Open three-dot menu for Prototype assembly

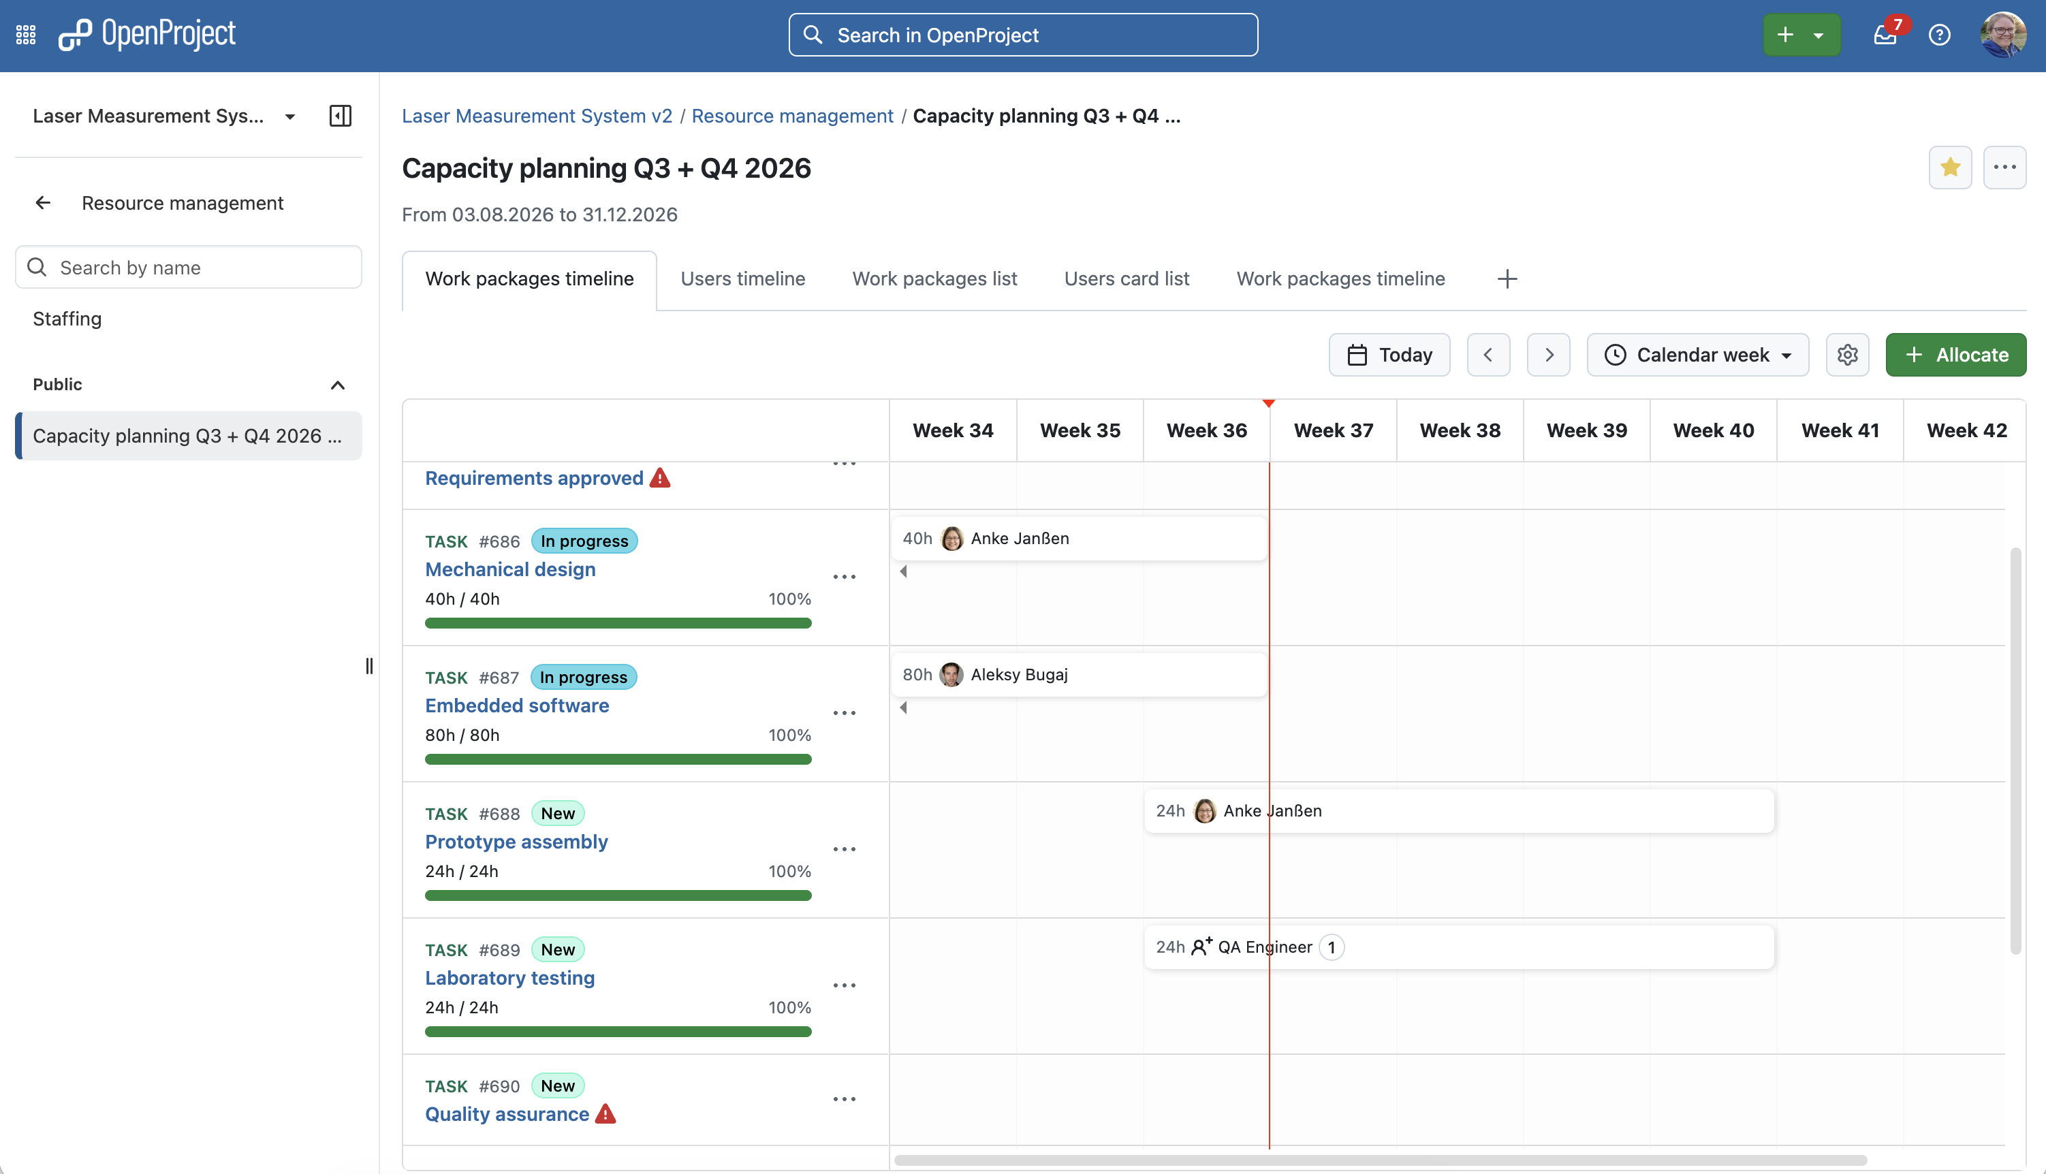[845, 849]
